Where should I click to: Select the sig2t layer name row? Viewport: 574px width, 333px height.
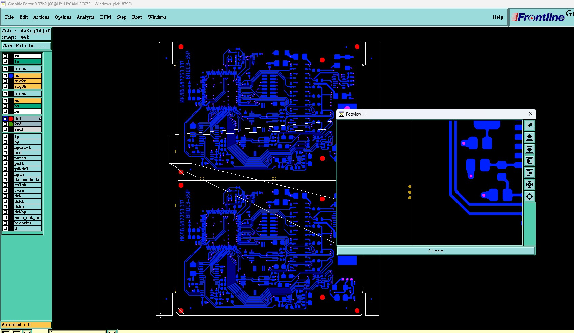pyautogui.click(x=27, y=81)
